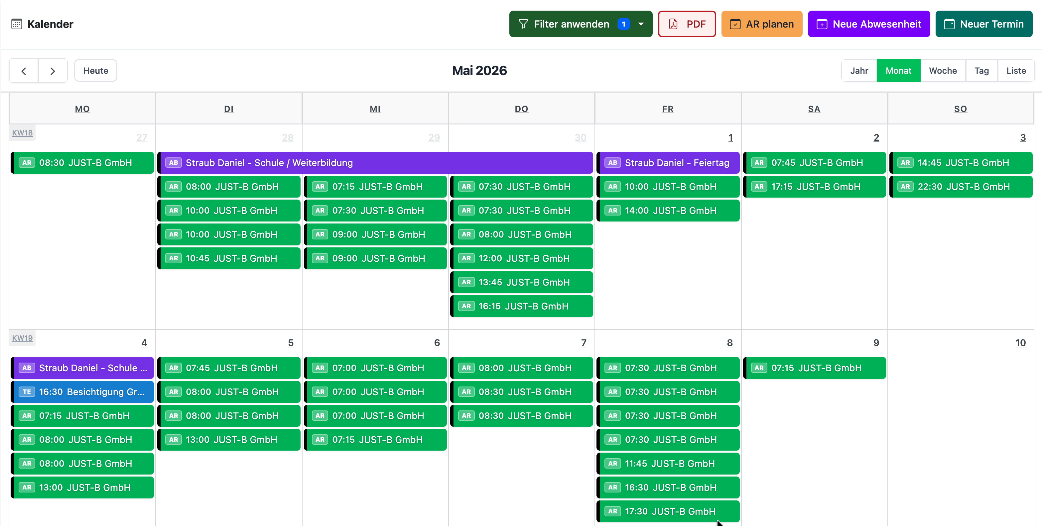Open the 13:00 JUST-B GmbH event on the 5th
Image resolution: width=1042 pixels, height=526 pixels.
click(228, 440)
